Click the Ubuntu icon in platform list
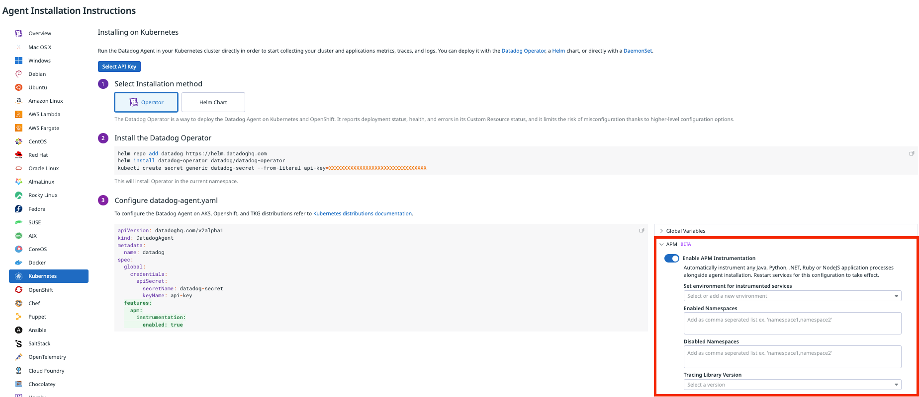Viewport: 919px width, 397px height. tap(19, 87)
